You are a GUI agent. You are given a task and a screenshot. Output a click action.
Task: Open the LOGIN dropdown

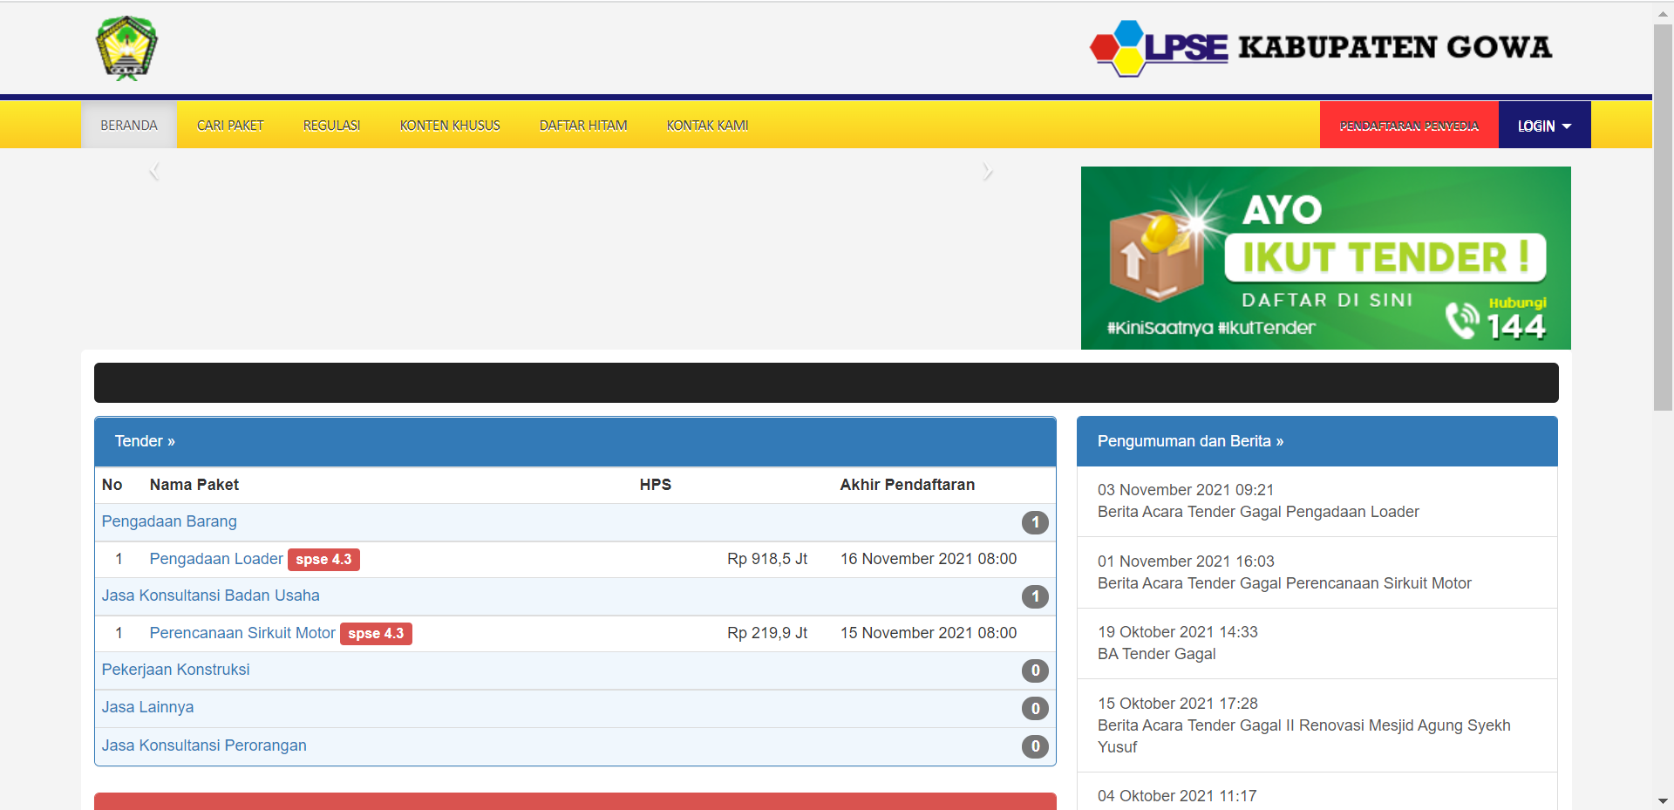click(x=1543, y=125)
